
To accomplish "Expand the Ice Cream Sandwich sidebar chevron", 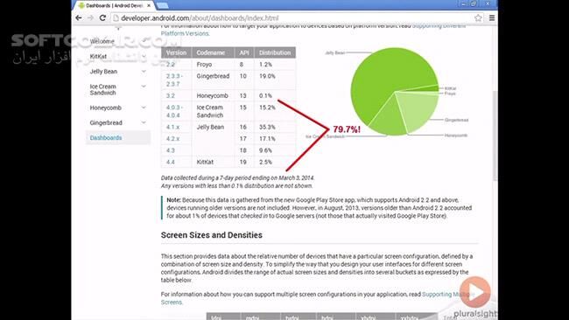I will pos(144,87).
